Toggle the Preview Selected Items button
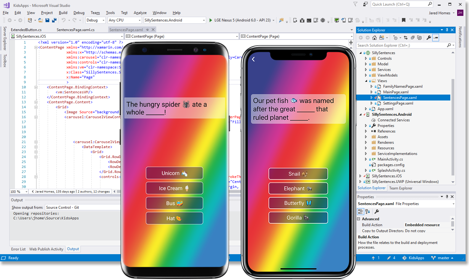469x280 pixels. [x=436, y=38]
